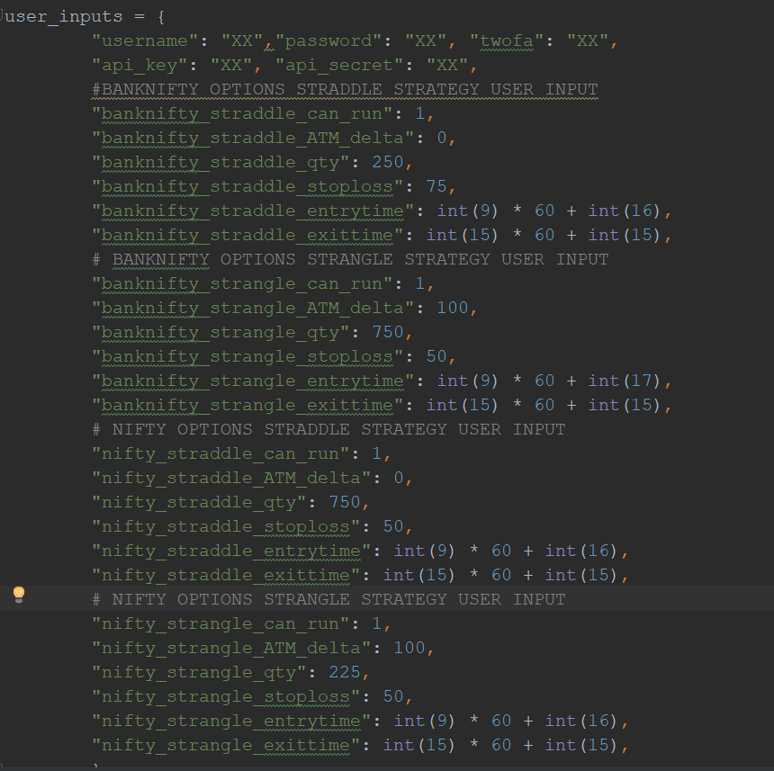Click int(16) in banknifty_straddle_entrytime line
This screenshot has height=771, width=774.
(x=625, y=211)
